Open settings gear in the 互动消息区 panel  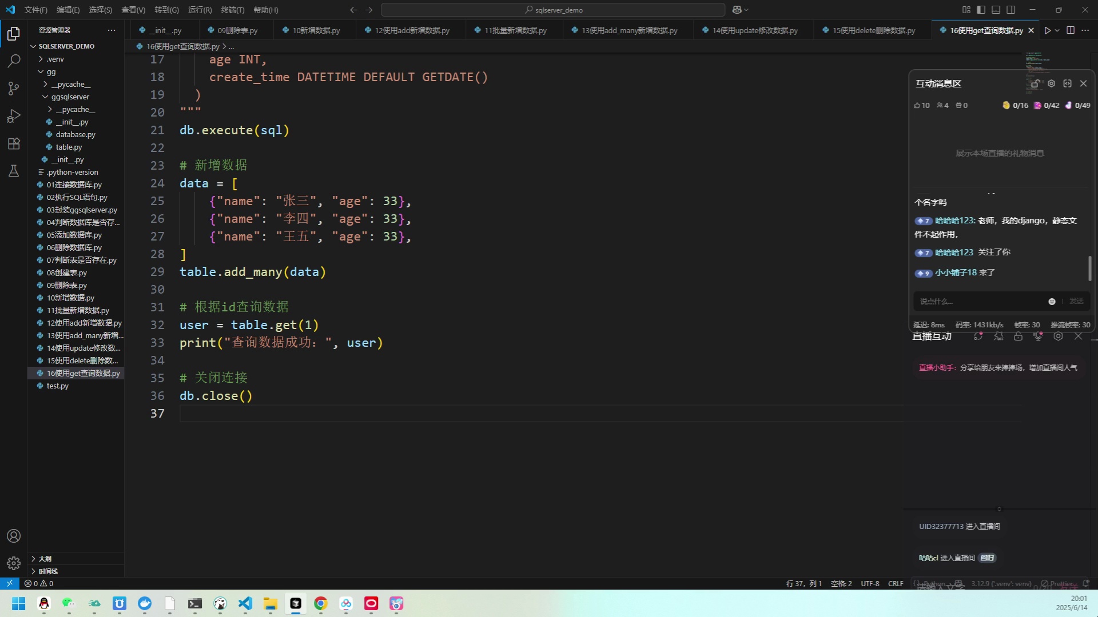click(1052, 83)
